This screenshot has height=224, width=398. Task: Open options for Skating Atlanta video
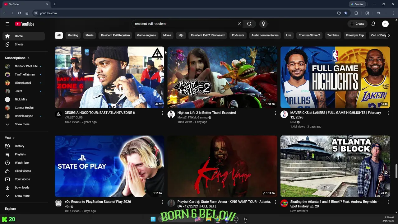pyautogui.click(x=388, y=202)
